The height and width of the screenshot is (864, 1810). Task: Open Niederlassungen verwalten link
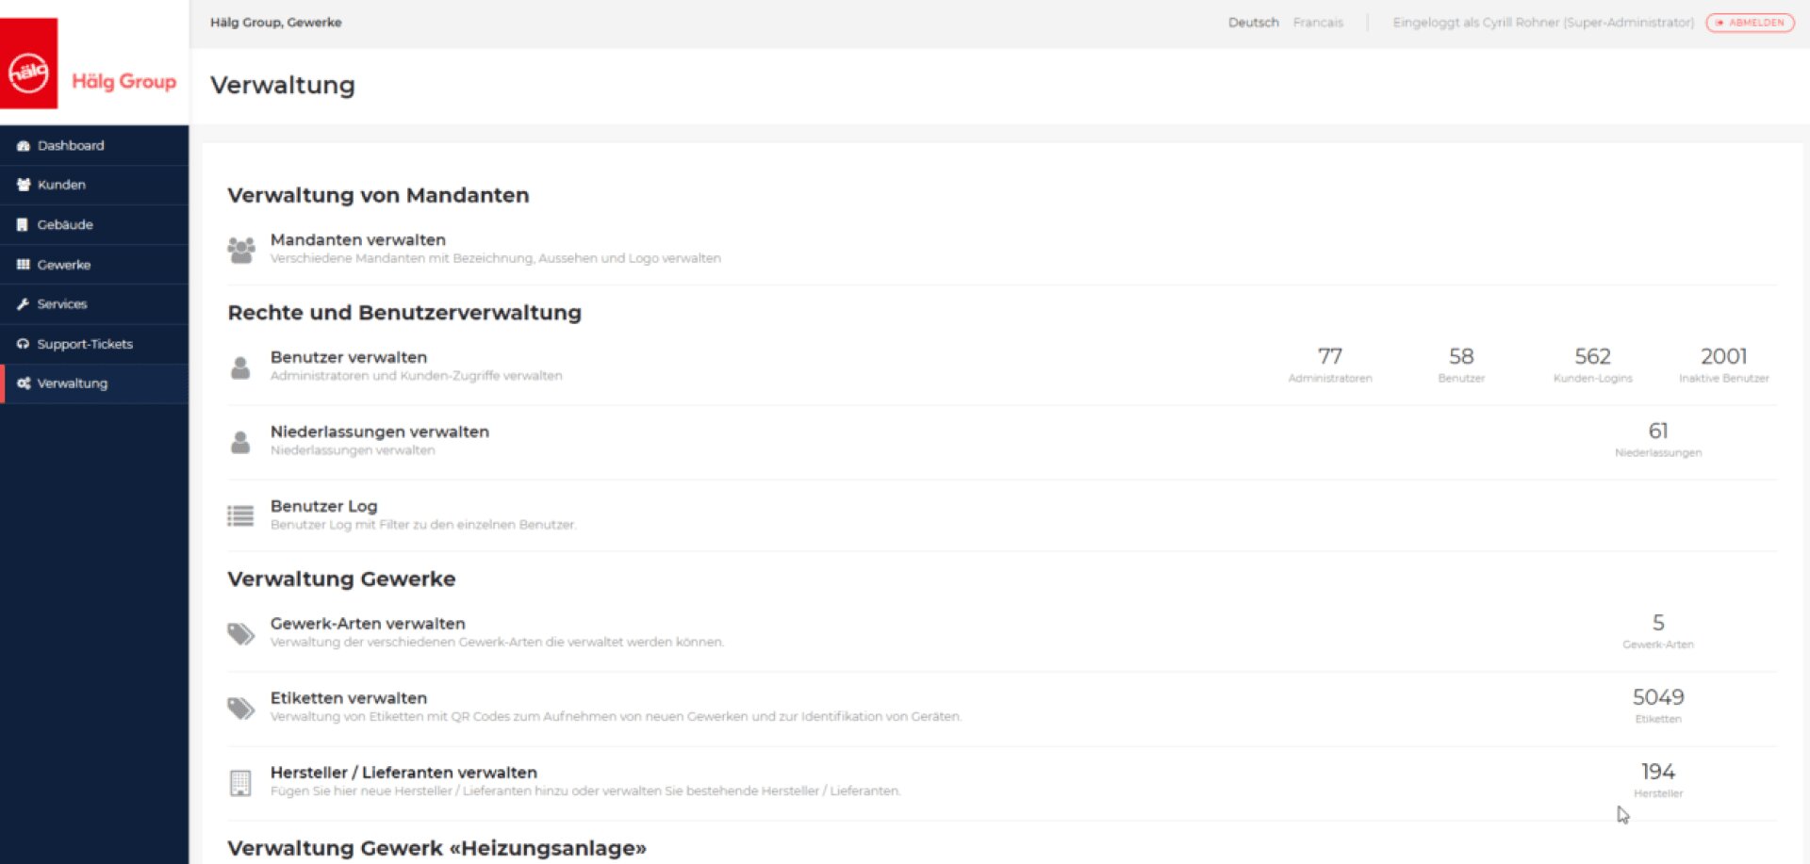click(380, 432)
